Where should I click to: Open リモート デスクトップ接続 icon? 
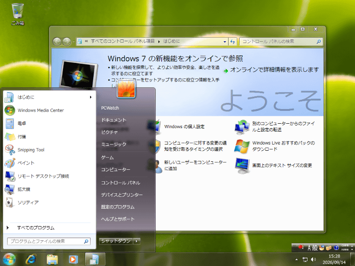coord(9,176)
